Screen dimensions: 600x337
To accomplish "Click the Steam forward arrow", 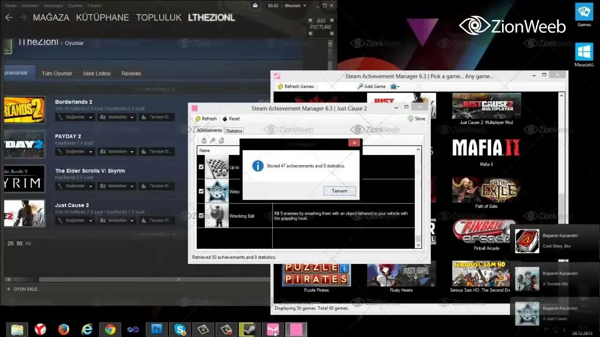I will (x=22, y=17).
